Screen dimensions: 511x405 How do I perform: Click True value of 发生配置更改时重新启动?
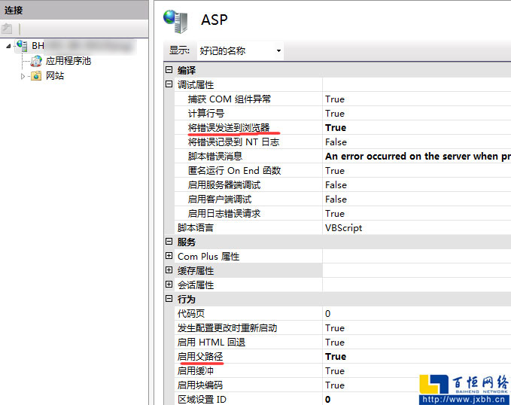point(335,328)
